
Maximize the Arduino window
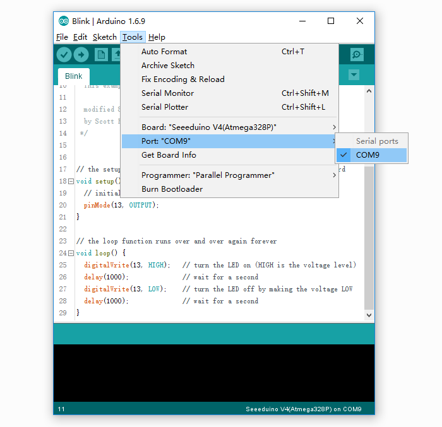pos(331,21)
